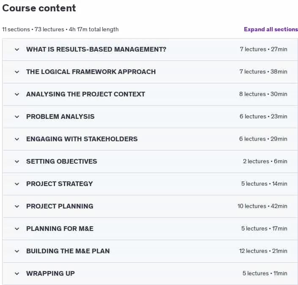Click Expand all sections link
Viewport: 298px width, 285px height.
271,29
